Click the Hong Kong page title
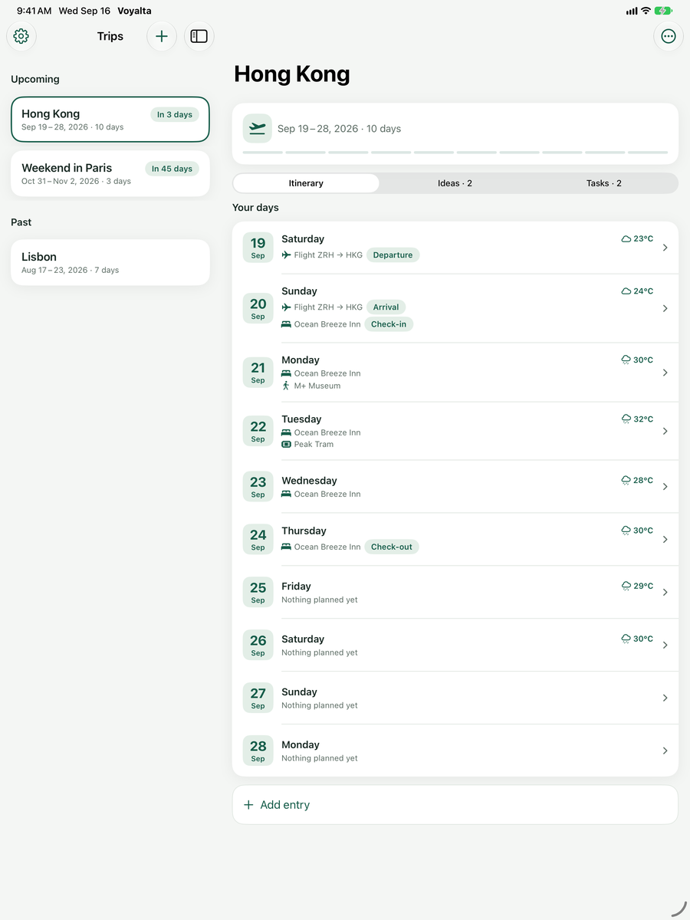Viewport: 690px width, 920px height. [x=292, y=74]
